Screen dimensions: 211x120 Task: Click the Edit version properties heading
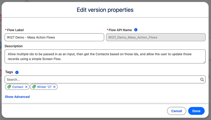[105, 10]
